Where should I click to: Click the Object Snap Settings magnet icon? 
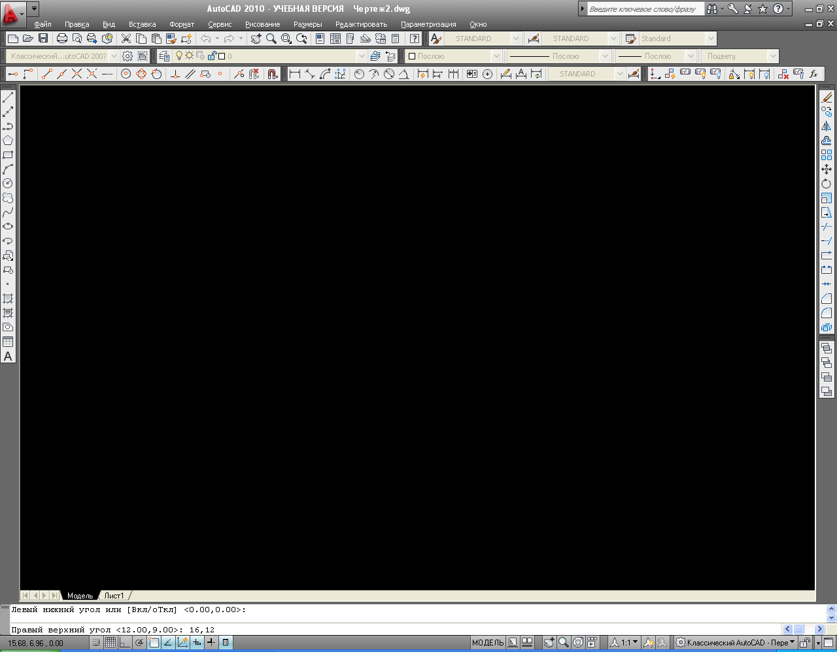(x=273, y=74)
